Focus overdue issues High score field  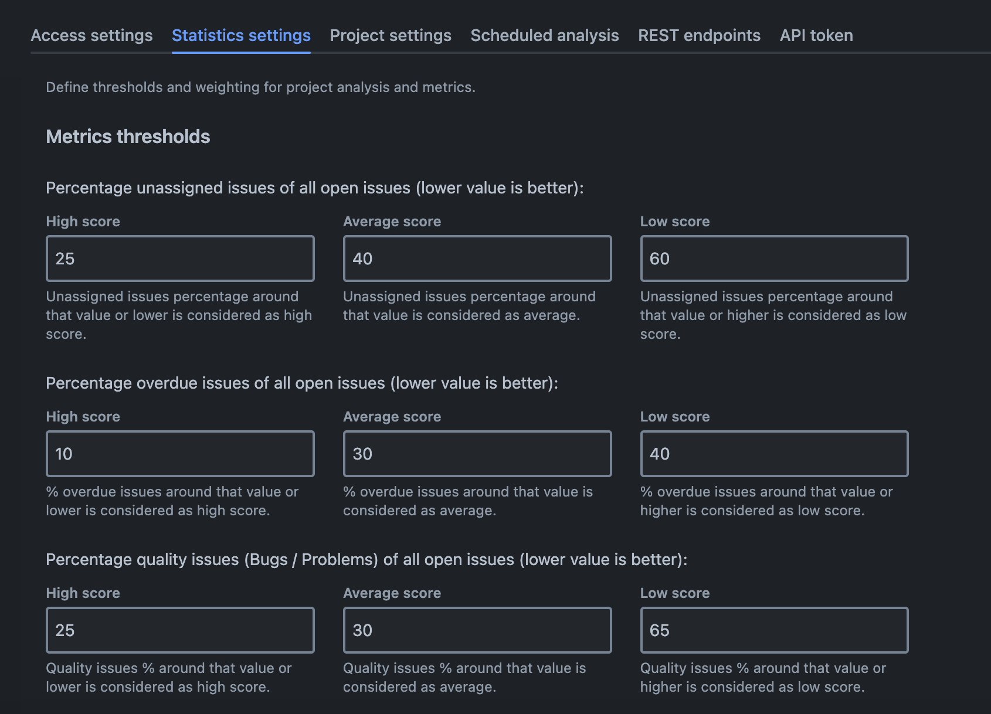[x=180, y=454]
